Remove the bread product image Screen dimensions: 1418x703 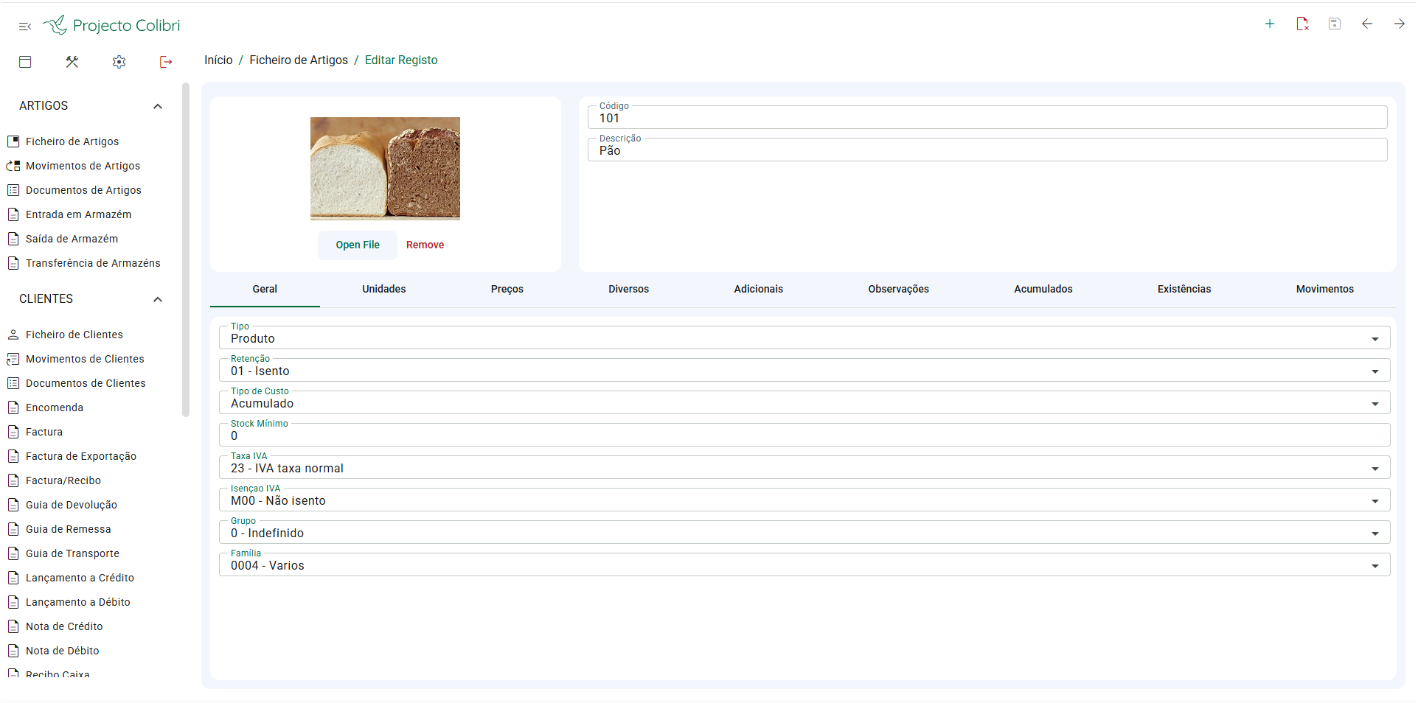pos(425,245)
